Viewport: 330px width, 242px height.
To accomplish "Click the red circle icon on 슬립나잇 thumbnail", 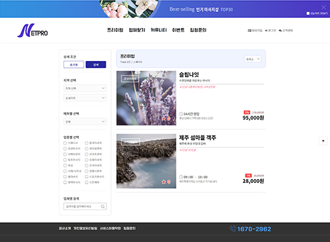I will (x=169, y=119).
